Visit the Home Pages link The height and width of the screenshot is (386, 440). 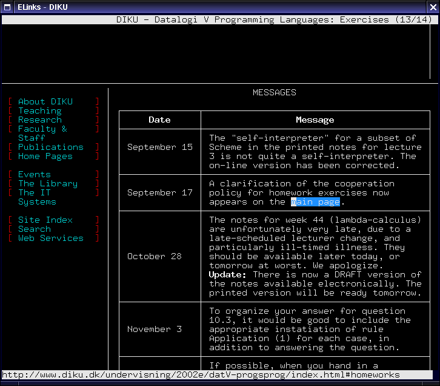click(x=45, y=156)
